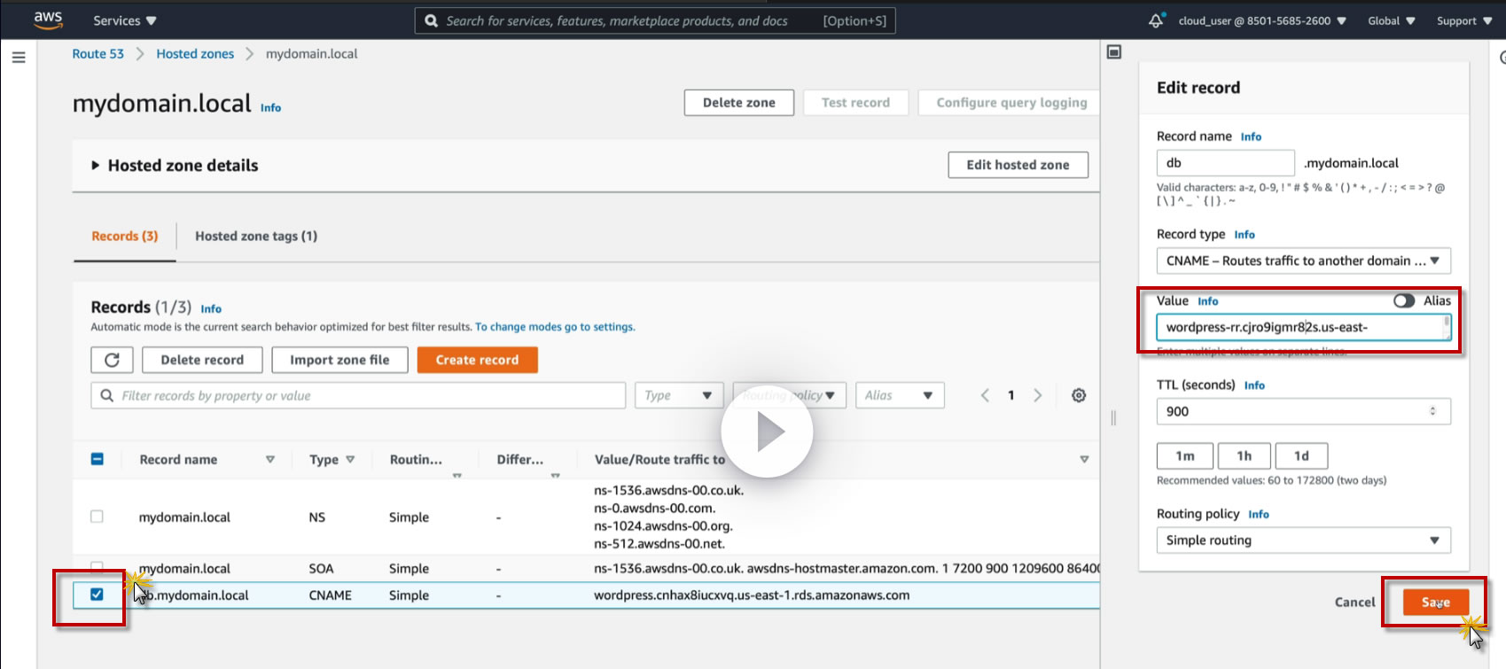This screenshot has height=669, width=1506.
Task: Open the Alias filter dropdown
Action: coord(900,395)
